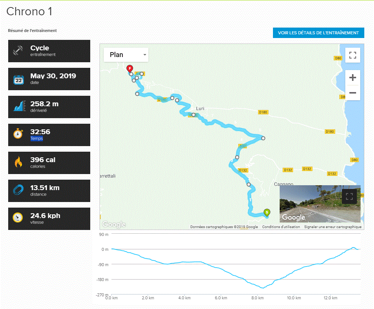
Task: Click the dumbbell Cycle workout icon
Action: pos(18,51)
